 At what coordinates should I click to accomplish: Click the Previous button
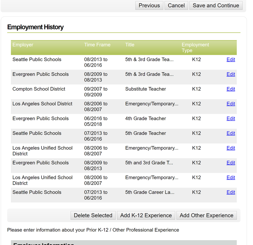pos(149,6)
